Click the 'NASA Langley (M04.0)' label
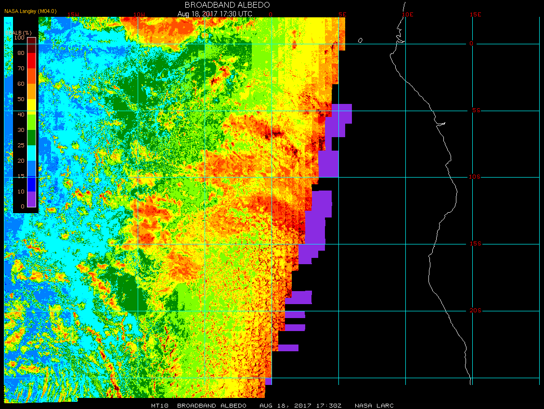 (30, 11)
